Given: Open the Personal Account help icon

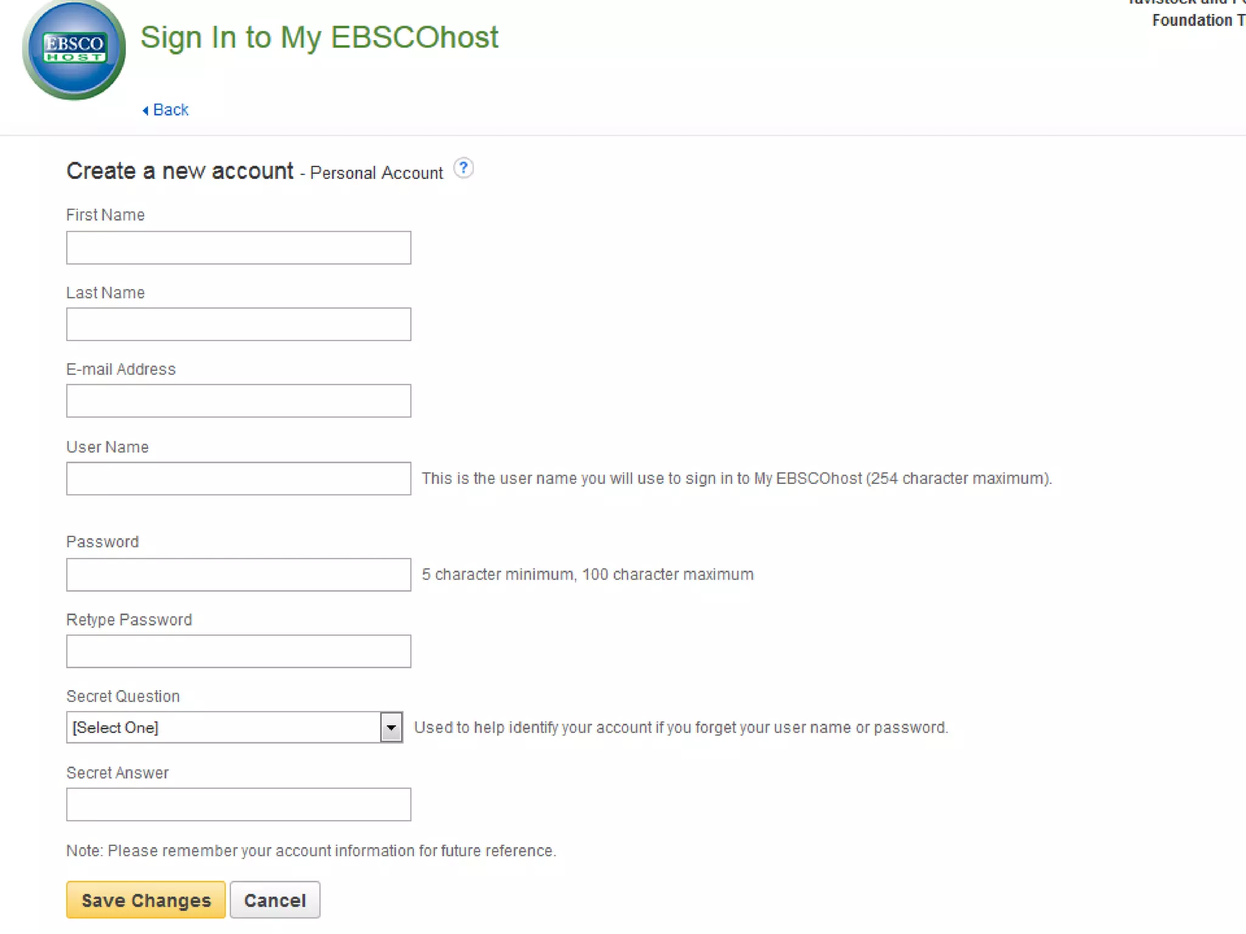Looking at the screenshot, I should click(x=464, y=168).
